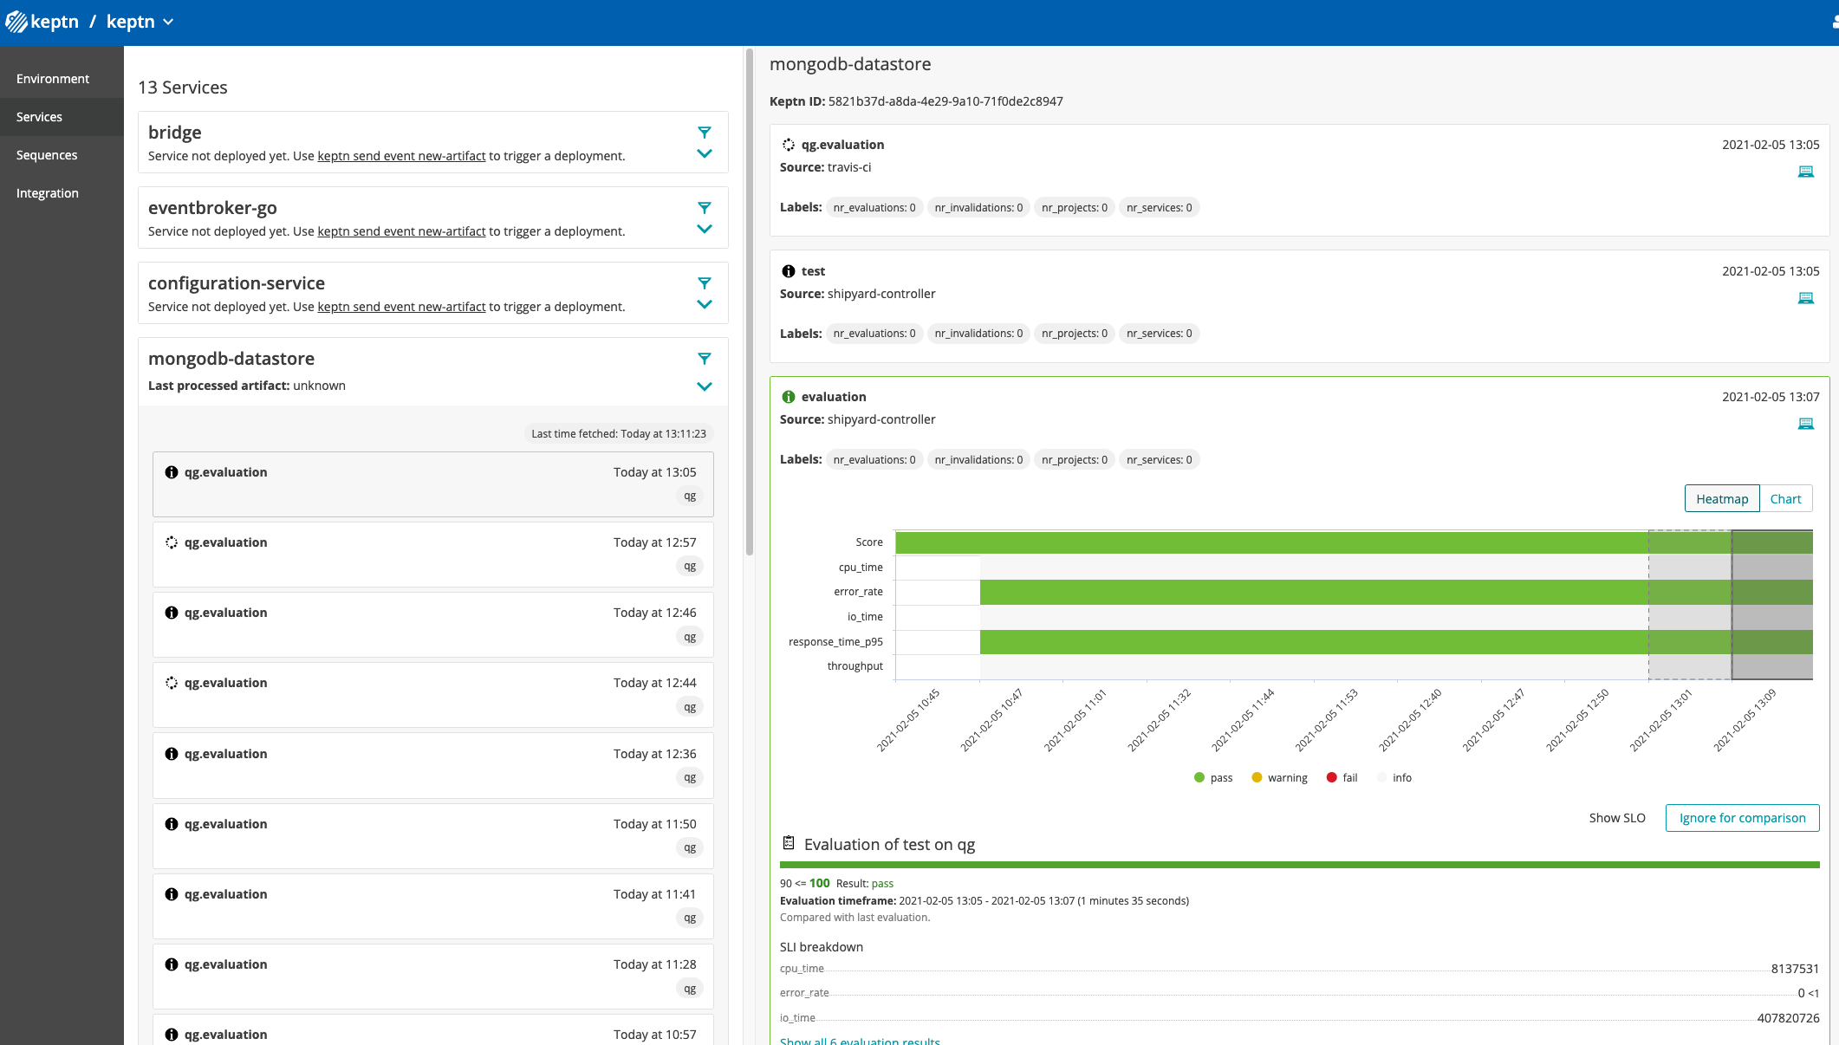Open Sequences in the sidebar

pos(47,155)
